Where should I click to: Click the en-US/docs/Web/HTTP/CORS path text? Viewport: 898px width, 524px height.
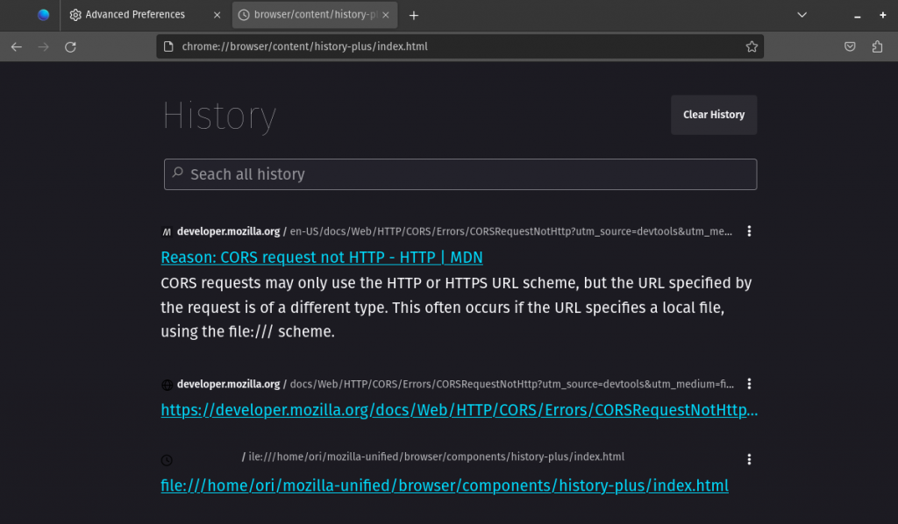[511, 231]
